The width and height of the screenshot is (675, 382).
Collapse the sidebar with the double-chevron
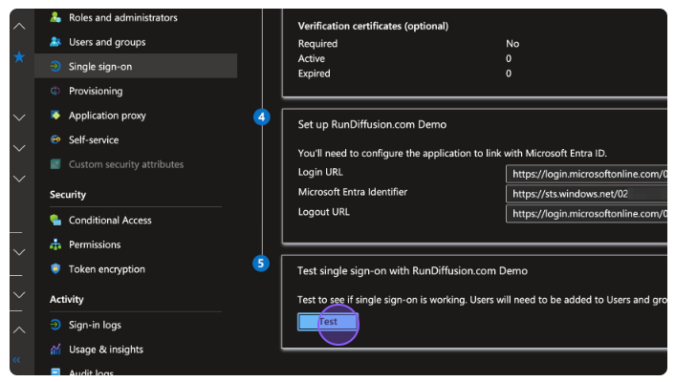click(16, 360)
